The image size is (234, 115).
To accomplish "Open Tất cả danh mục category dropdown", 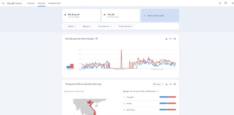I will click(x=105, y=26).
